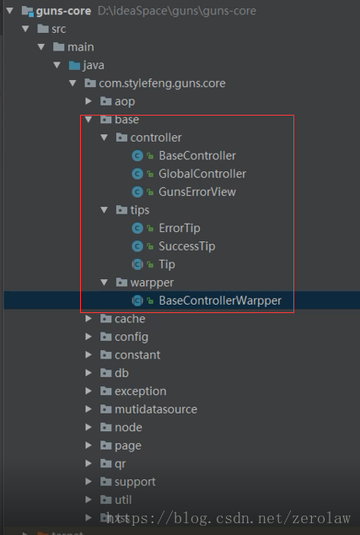Click the cache package icon
360x535 pixels.
pos(105,318)
